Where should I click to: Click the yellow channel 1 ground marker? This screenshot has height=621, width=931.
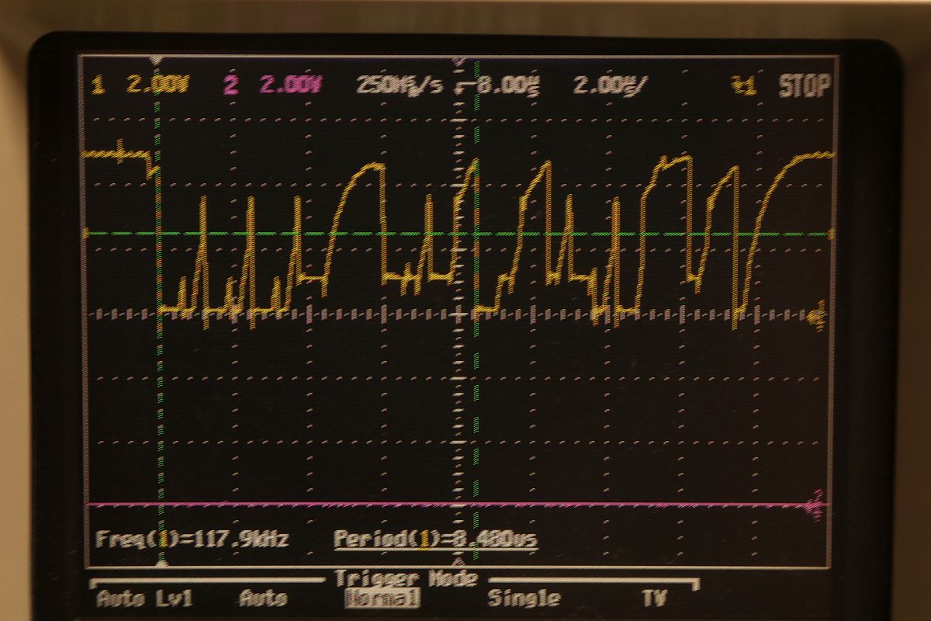817,316
